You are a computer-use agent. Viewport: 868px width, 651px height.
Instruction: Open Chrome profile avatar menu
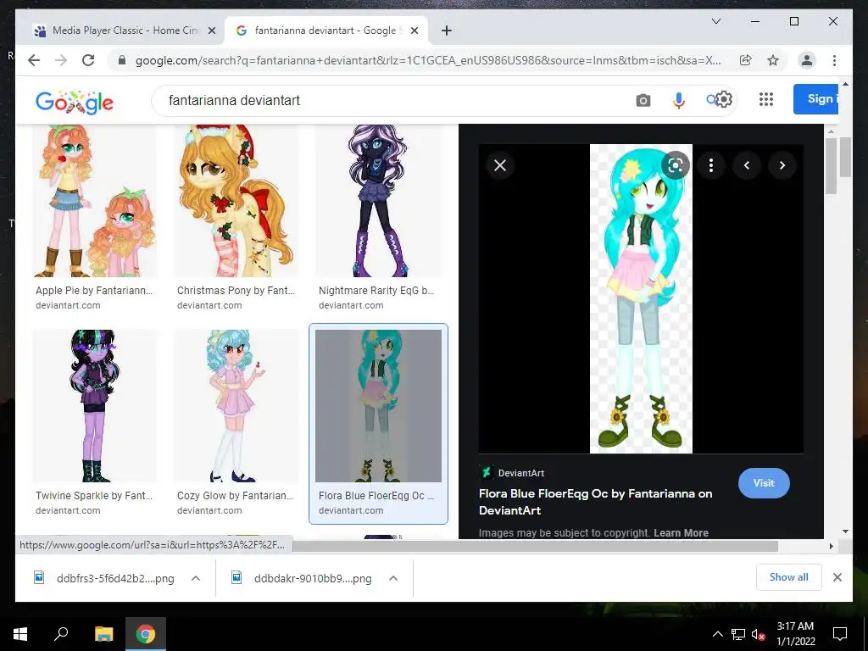point(807,60)
